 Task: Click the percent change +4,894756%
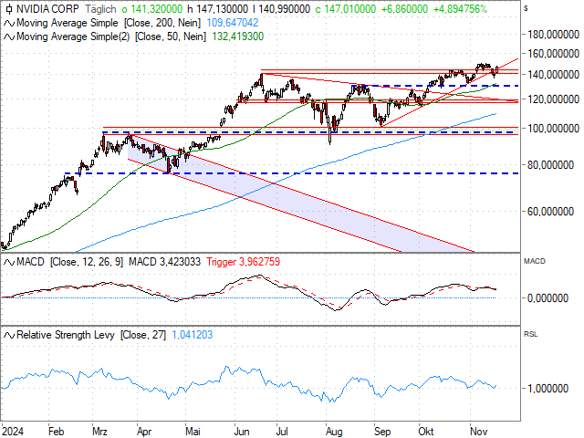pyautogui.click(x=460, y=9)
